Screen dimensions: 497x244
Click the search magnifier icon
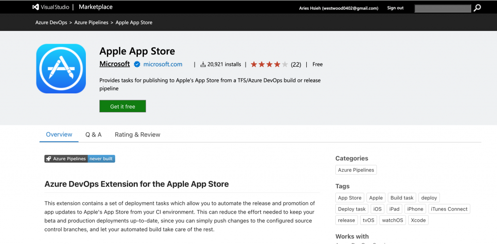click(477, 8)
